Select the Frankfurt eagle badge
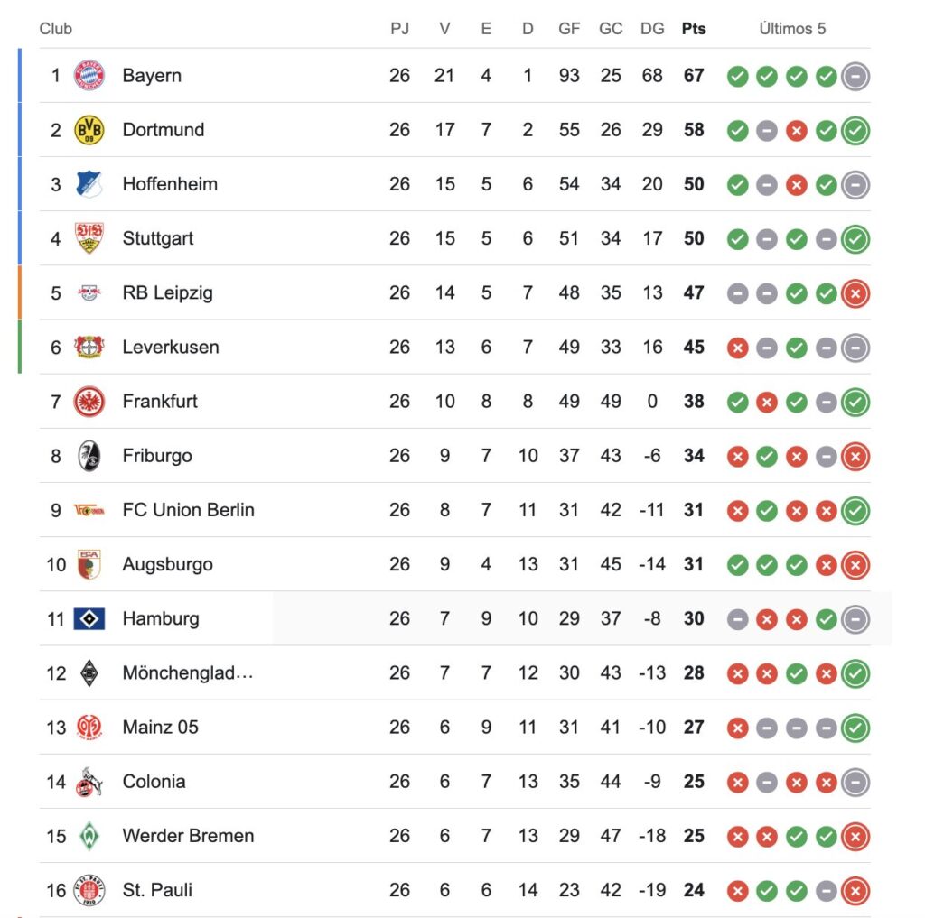 pos(89,401)
